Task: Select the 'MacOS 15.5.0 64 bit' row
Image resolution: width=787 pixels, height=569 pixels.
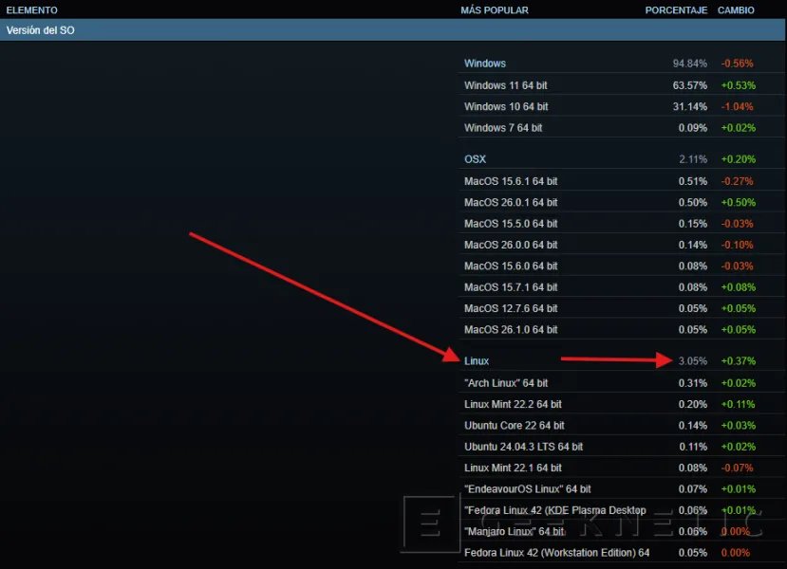Action: pyautogui.click(x=622, y=224)
